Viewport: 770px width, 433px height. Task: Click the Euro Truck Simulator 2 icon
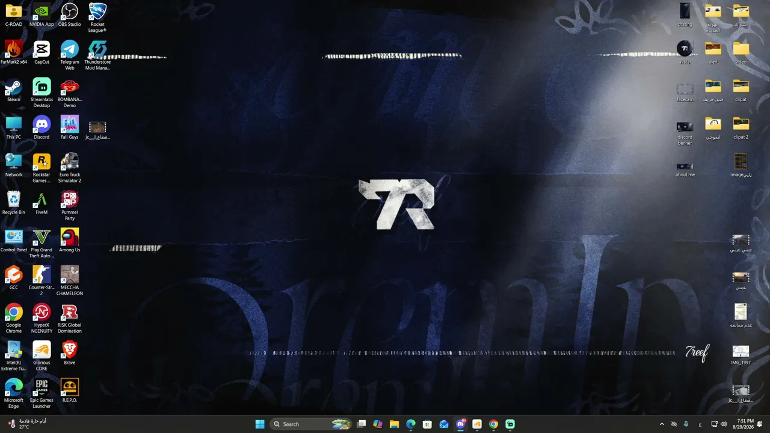coord(70,168)
